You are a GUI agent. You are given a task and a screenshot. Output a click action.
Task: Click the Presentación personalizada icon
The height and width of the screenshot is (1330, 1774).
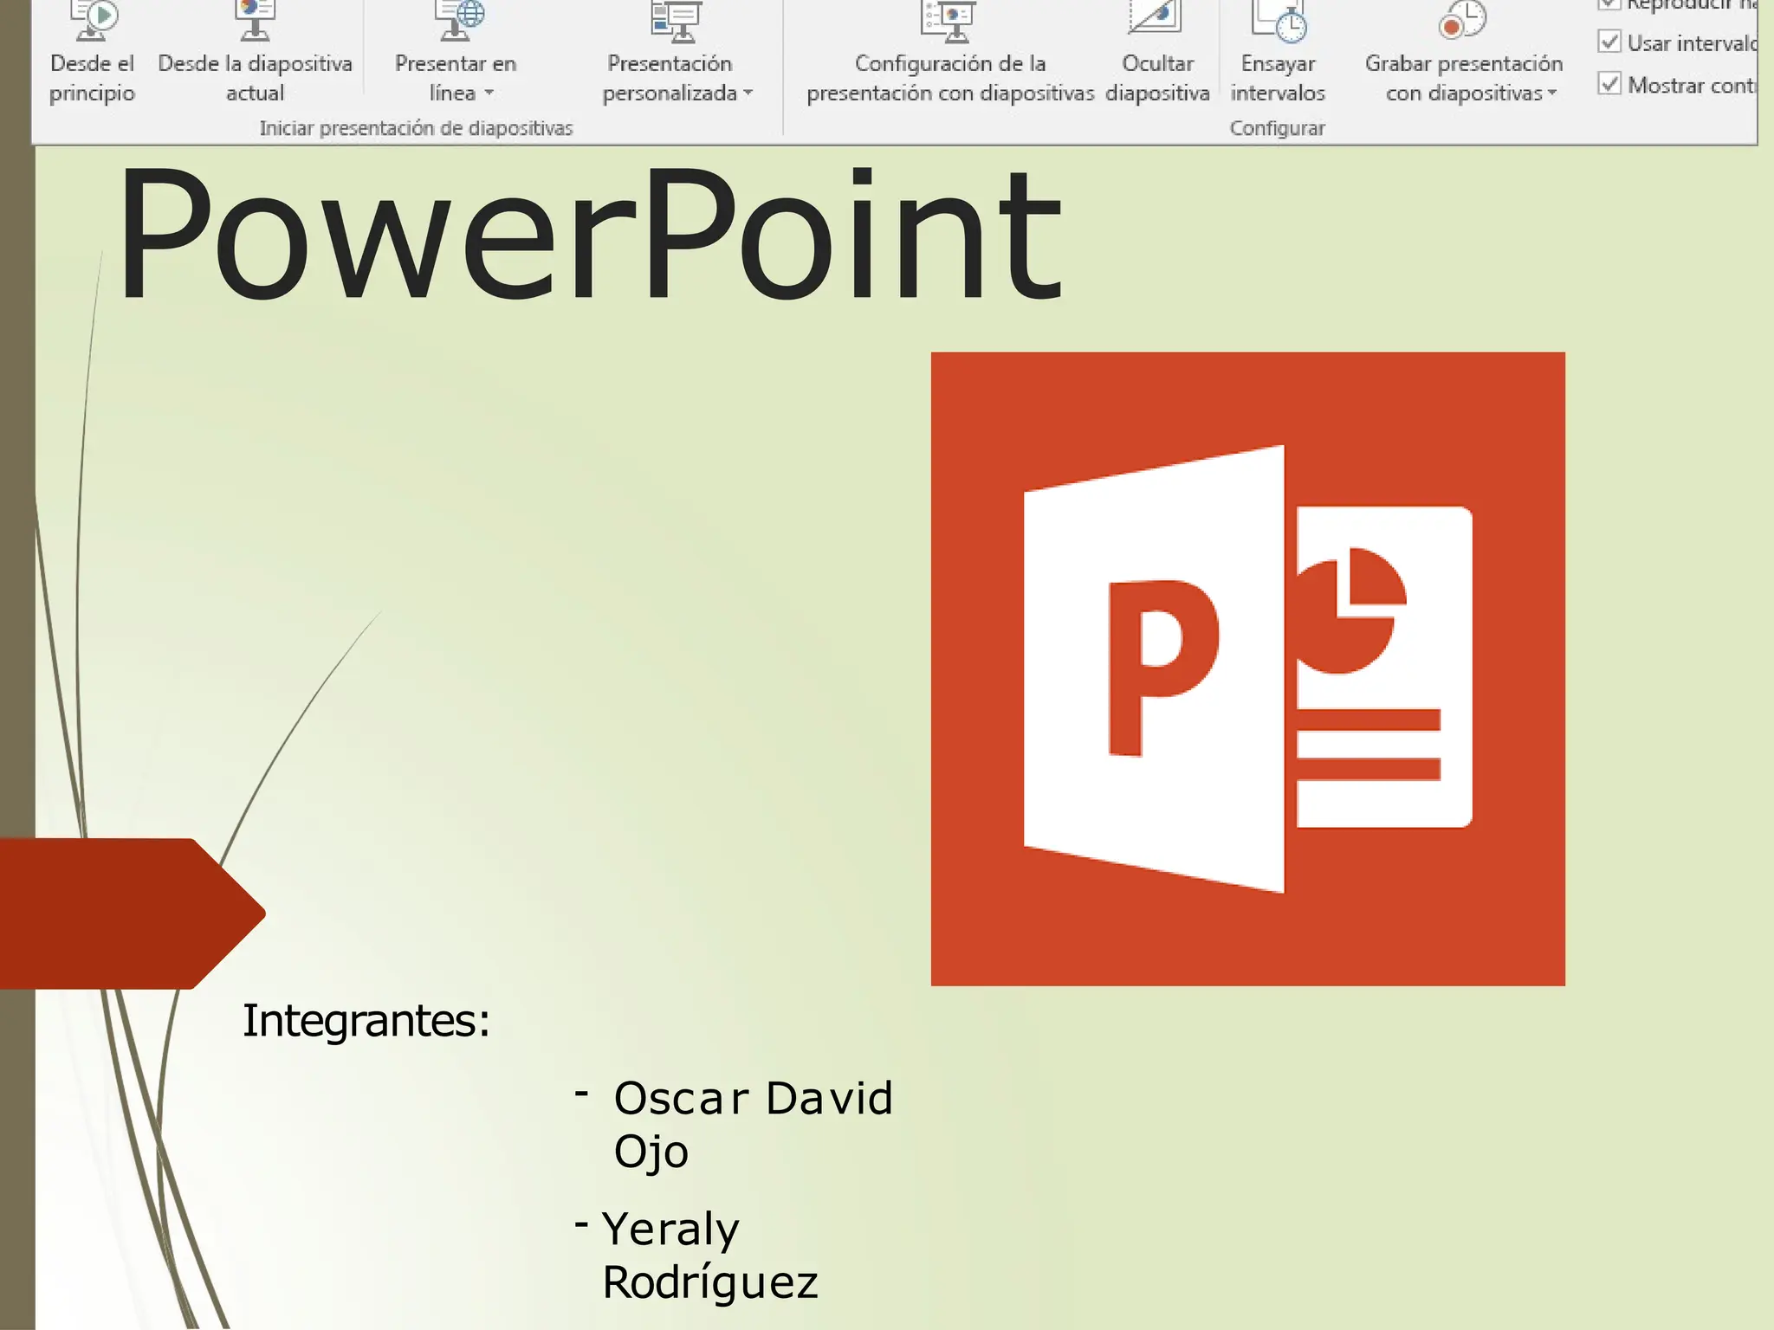pos(676,21)
